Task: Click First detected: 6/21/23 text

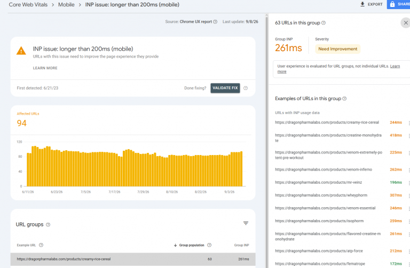Action: (x=37, y=88)
